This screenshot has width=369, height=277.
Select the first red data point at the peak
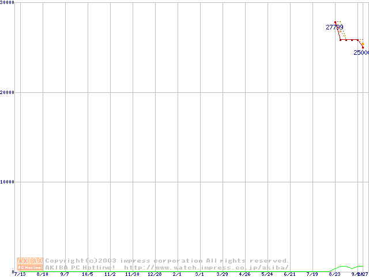pyautogui.click(x=335, y=23)
